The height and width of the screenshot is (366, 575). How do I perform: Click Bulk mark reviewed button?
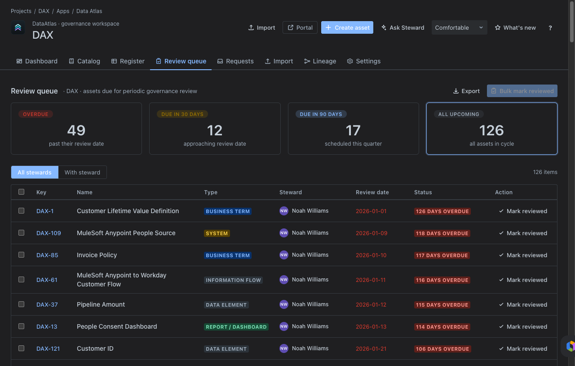point(522,91)
